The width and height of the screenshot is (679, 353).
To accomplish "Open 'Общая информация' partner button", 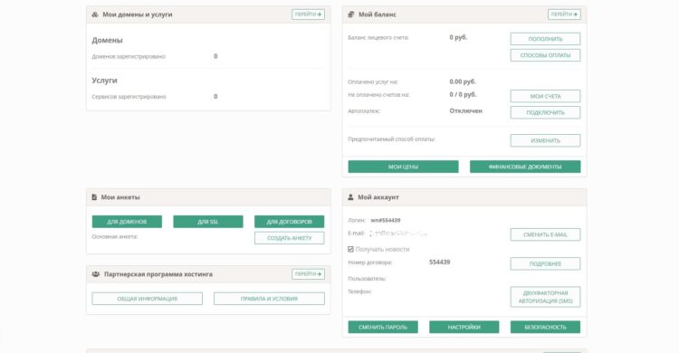I will tap(148, 299).
